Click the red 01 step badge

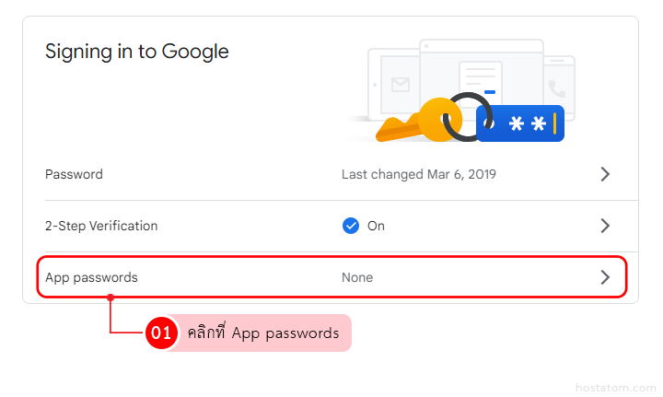(162, 333)
